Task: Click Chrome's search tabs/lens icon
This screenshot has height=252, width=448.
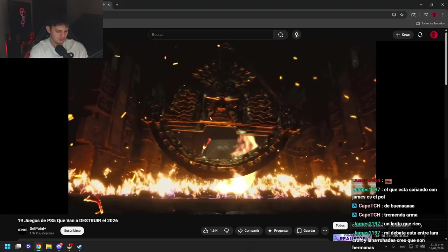Action: click(413, 15)
